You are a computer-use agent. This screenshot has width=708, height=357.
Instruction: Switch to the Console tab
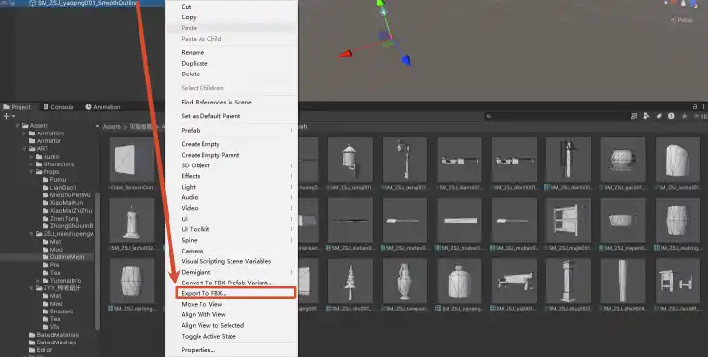[x=58, y=107]
